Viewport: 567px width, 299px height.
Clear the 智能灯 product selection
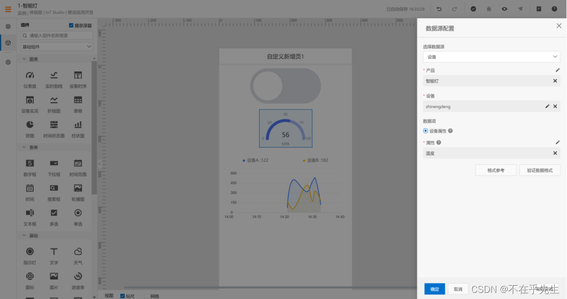[x=555, y=81]
